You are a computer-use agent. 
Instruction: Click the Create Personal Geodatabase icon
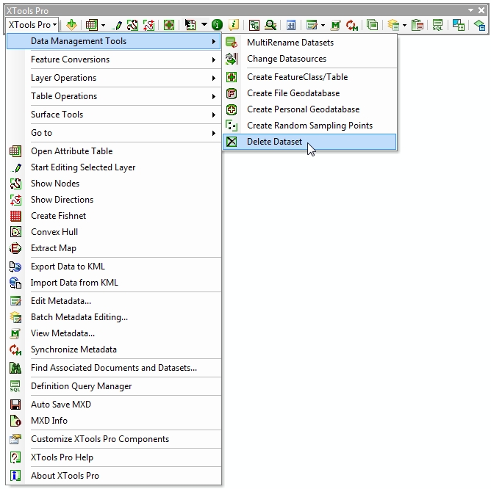tap(232, 109)
